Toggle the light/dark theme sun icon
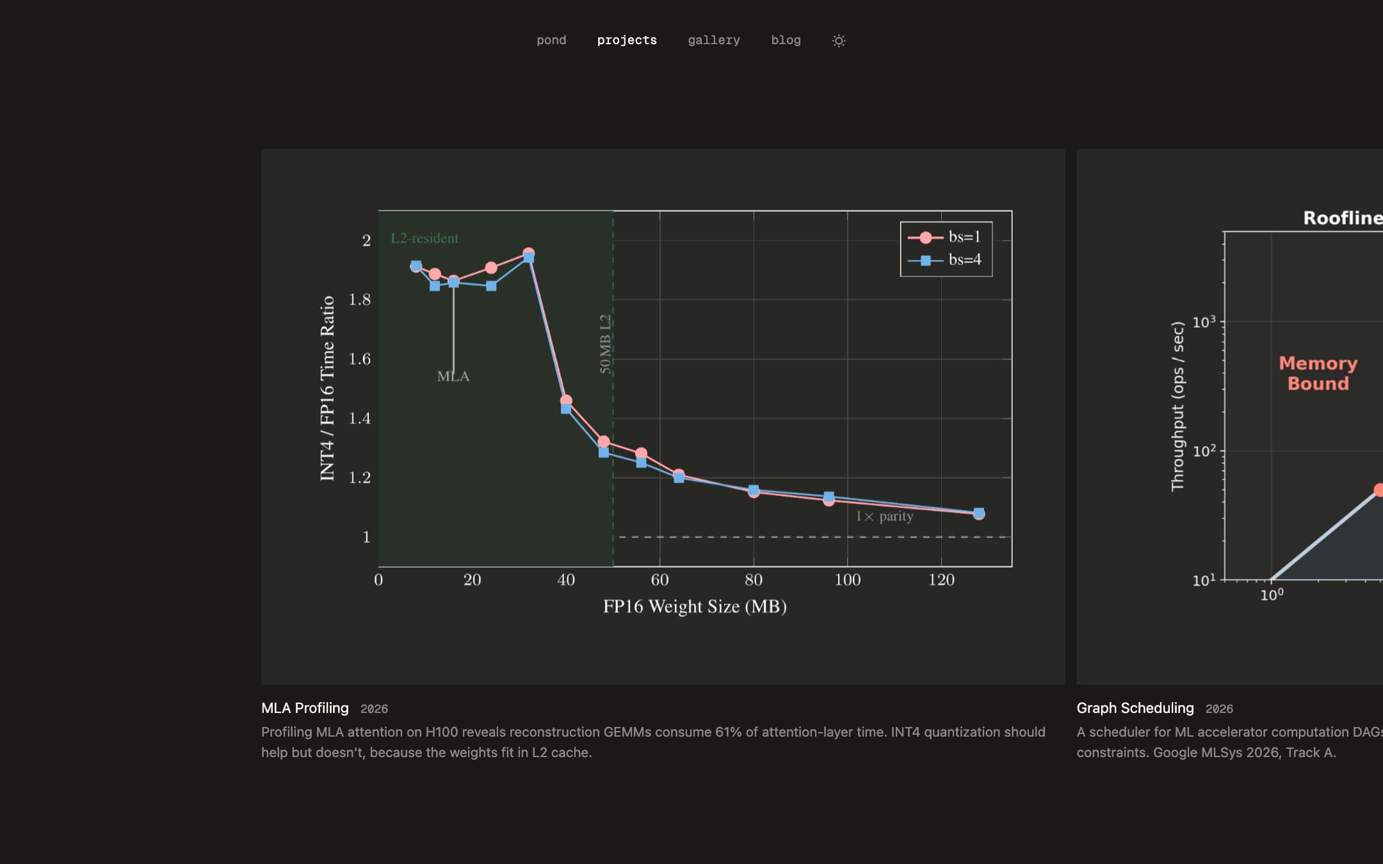Image resolution: width=1383 pixels, height=864 pixels. tap(839, 40)
